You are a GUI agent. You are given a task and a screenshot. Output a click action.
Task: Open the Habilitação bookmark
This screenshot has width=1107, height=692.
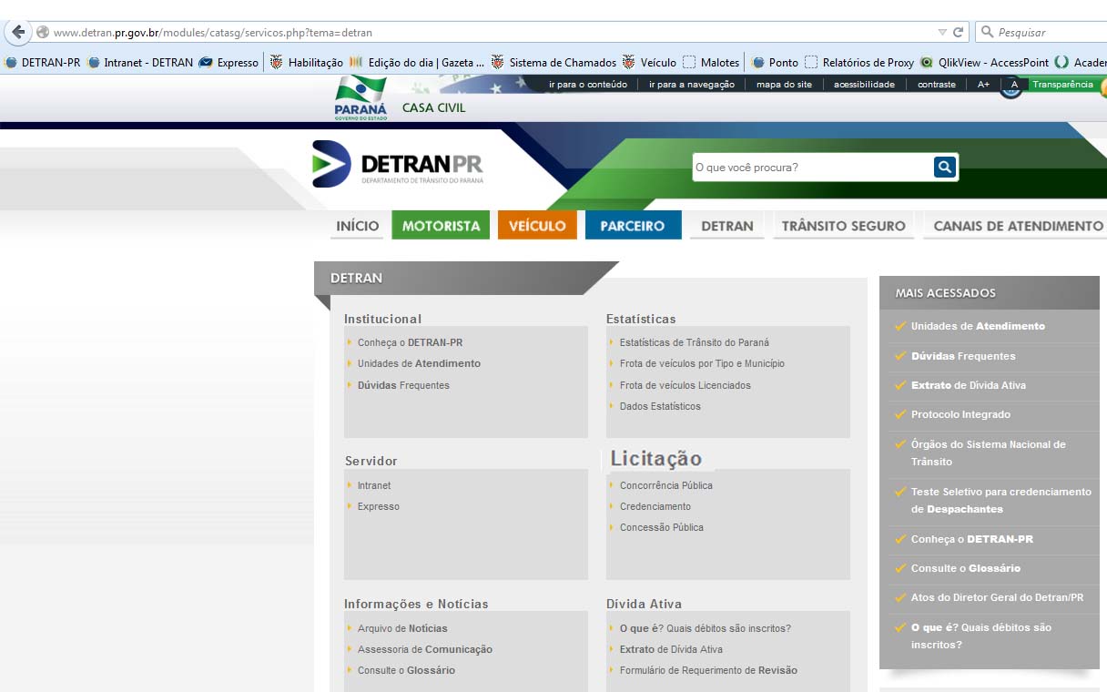pyautogui.click(x=307, y=63)
